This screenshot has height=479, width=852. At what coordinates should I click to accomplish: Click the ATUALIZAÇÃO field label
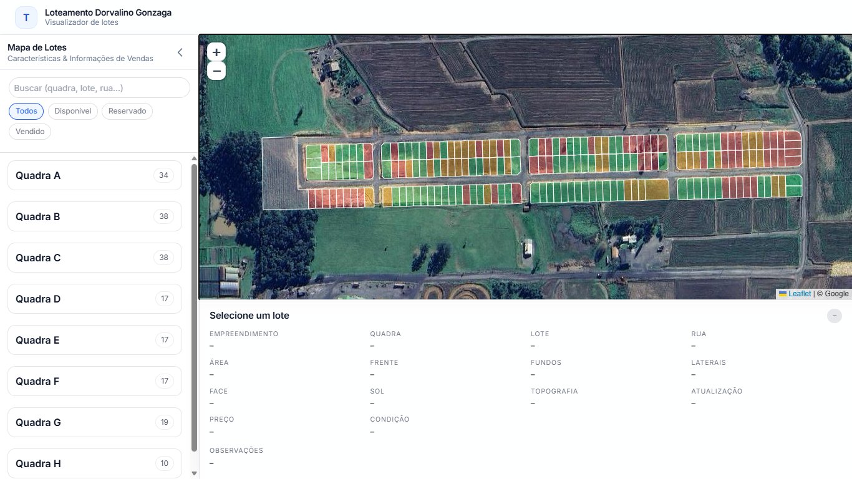click(x=717, y=391)
